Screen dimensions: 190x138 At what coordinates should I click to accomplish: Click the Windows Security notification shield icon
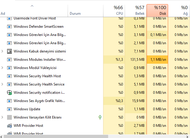9,93
